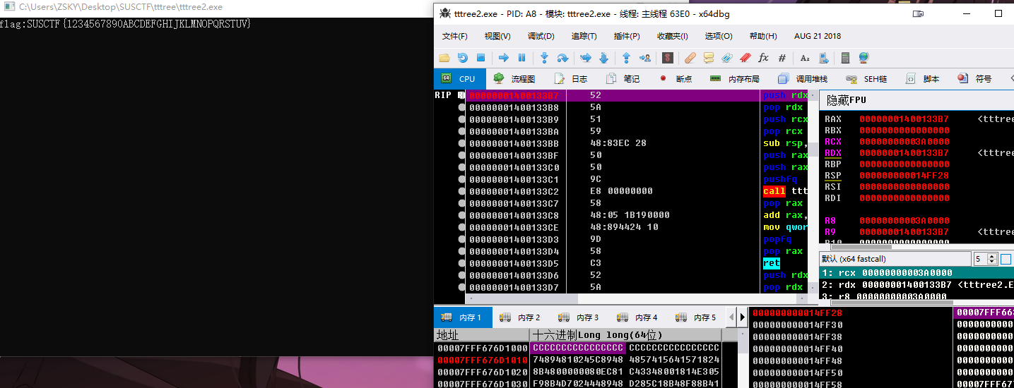Open the Scylla plugin icon
The height and width of the screenshot is (388, 1014).
coord(667,58)
